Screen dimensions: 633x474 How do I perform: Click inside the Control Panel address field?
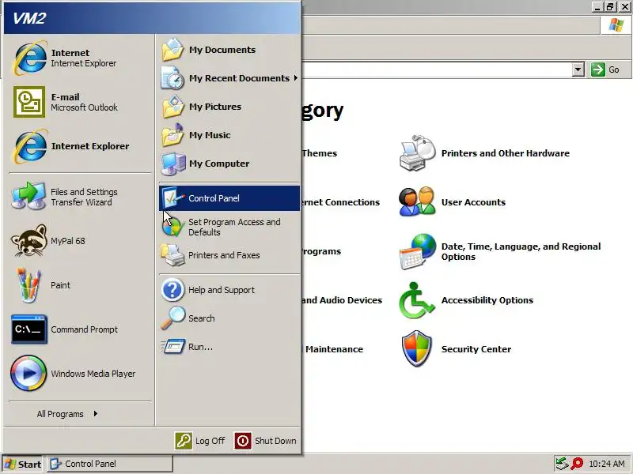(436, 70)
